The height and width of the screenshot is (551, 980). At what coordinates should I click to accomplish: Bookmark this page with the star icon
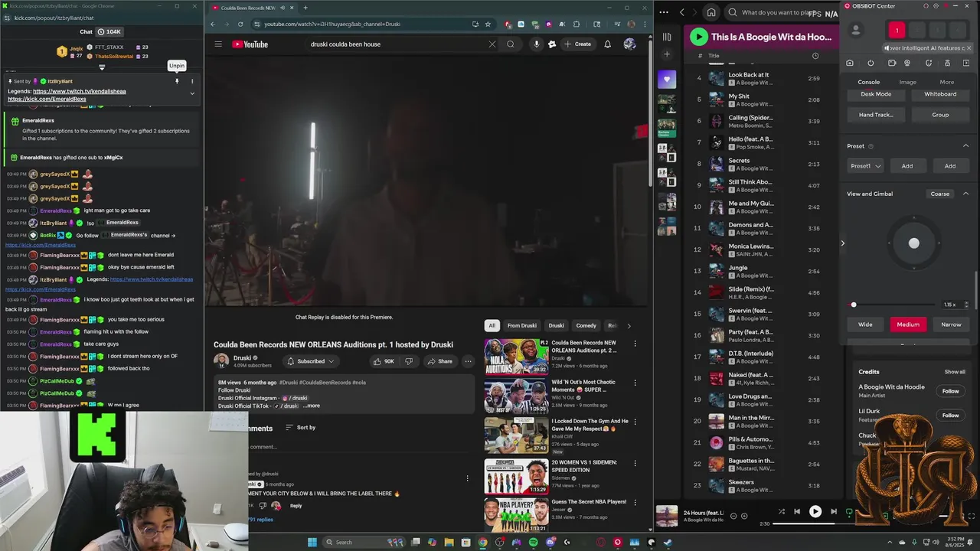tap(488, 24)
